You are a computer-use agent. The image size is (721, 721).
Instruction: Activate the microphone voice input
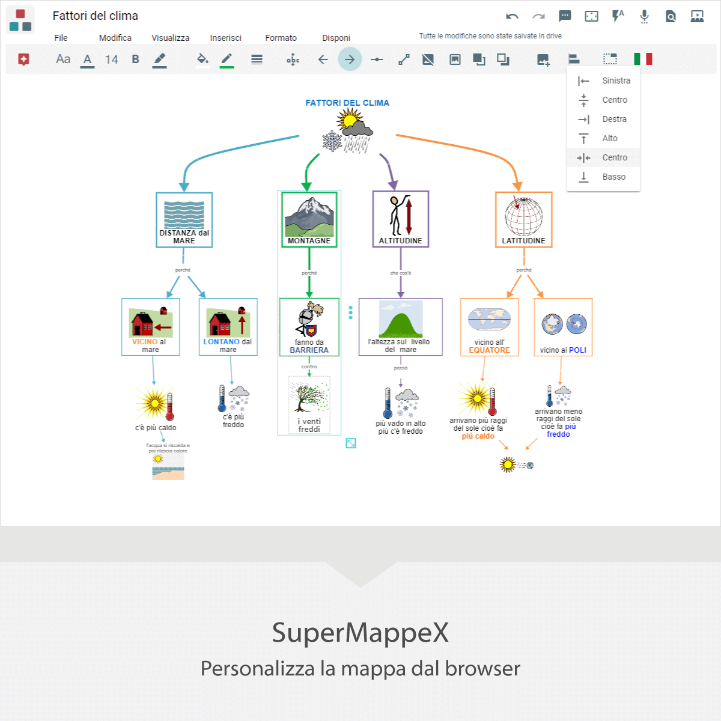click(644, 16)
